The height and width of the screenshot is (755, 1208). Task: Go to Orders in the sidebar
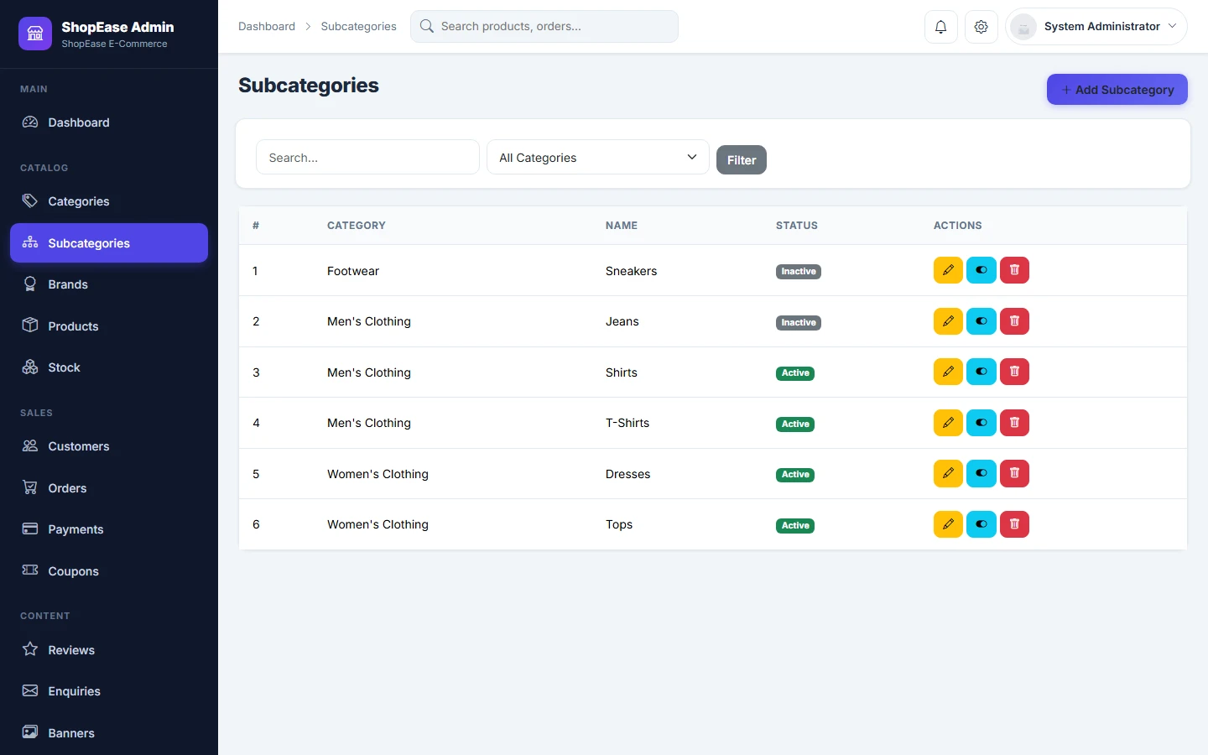click(109, 488)
